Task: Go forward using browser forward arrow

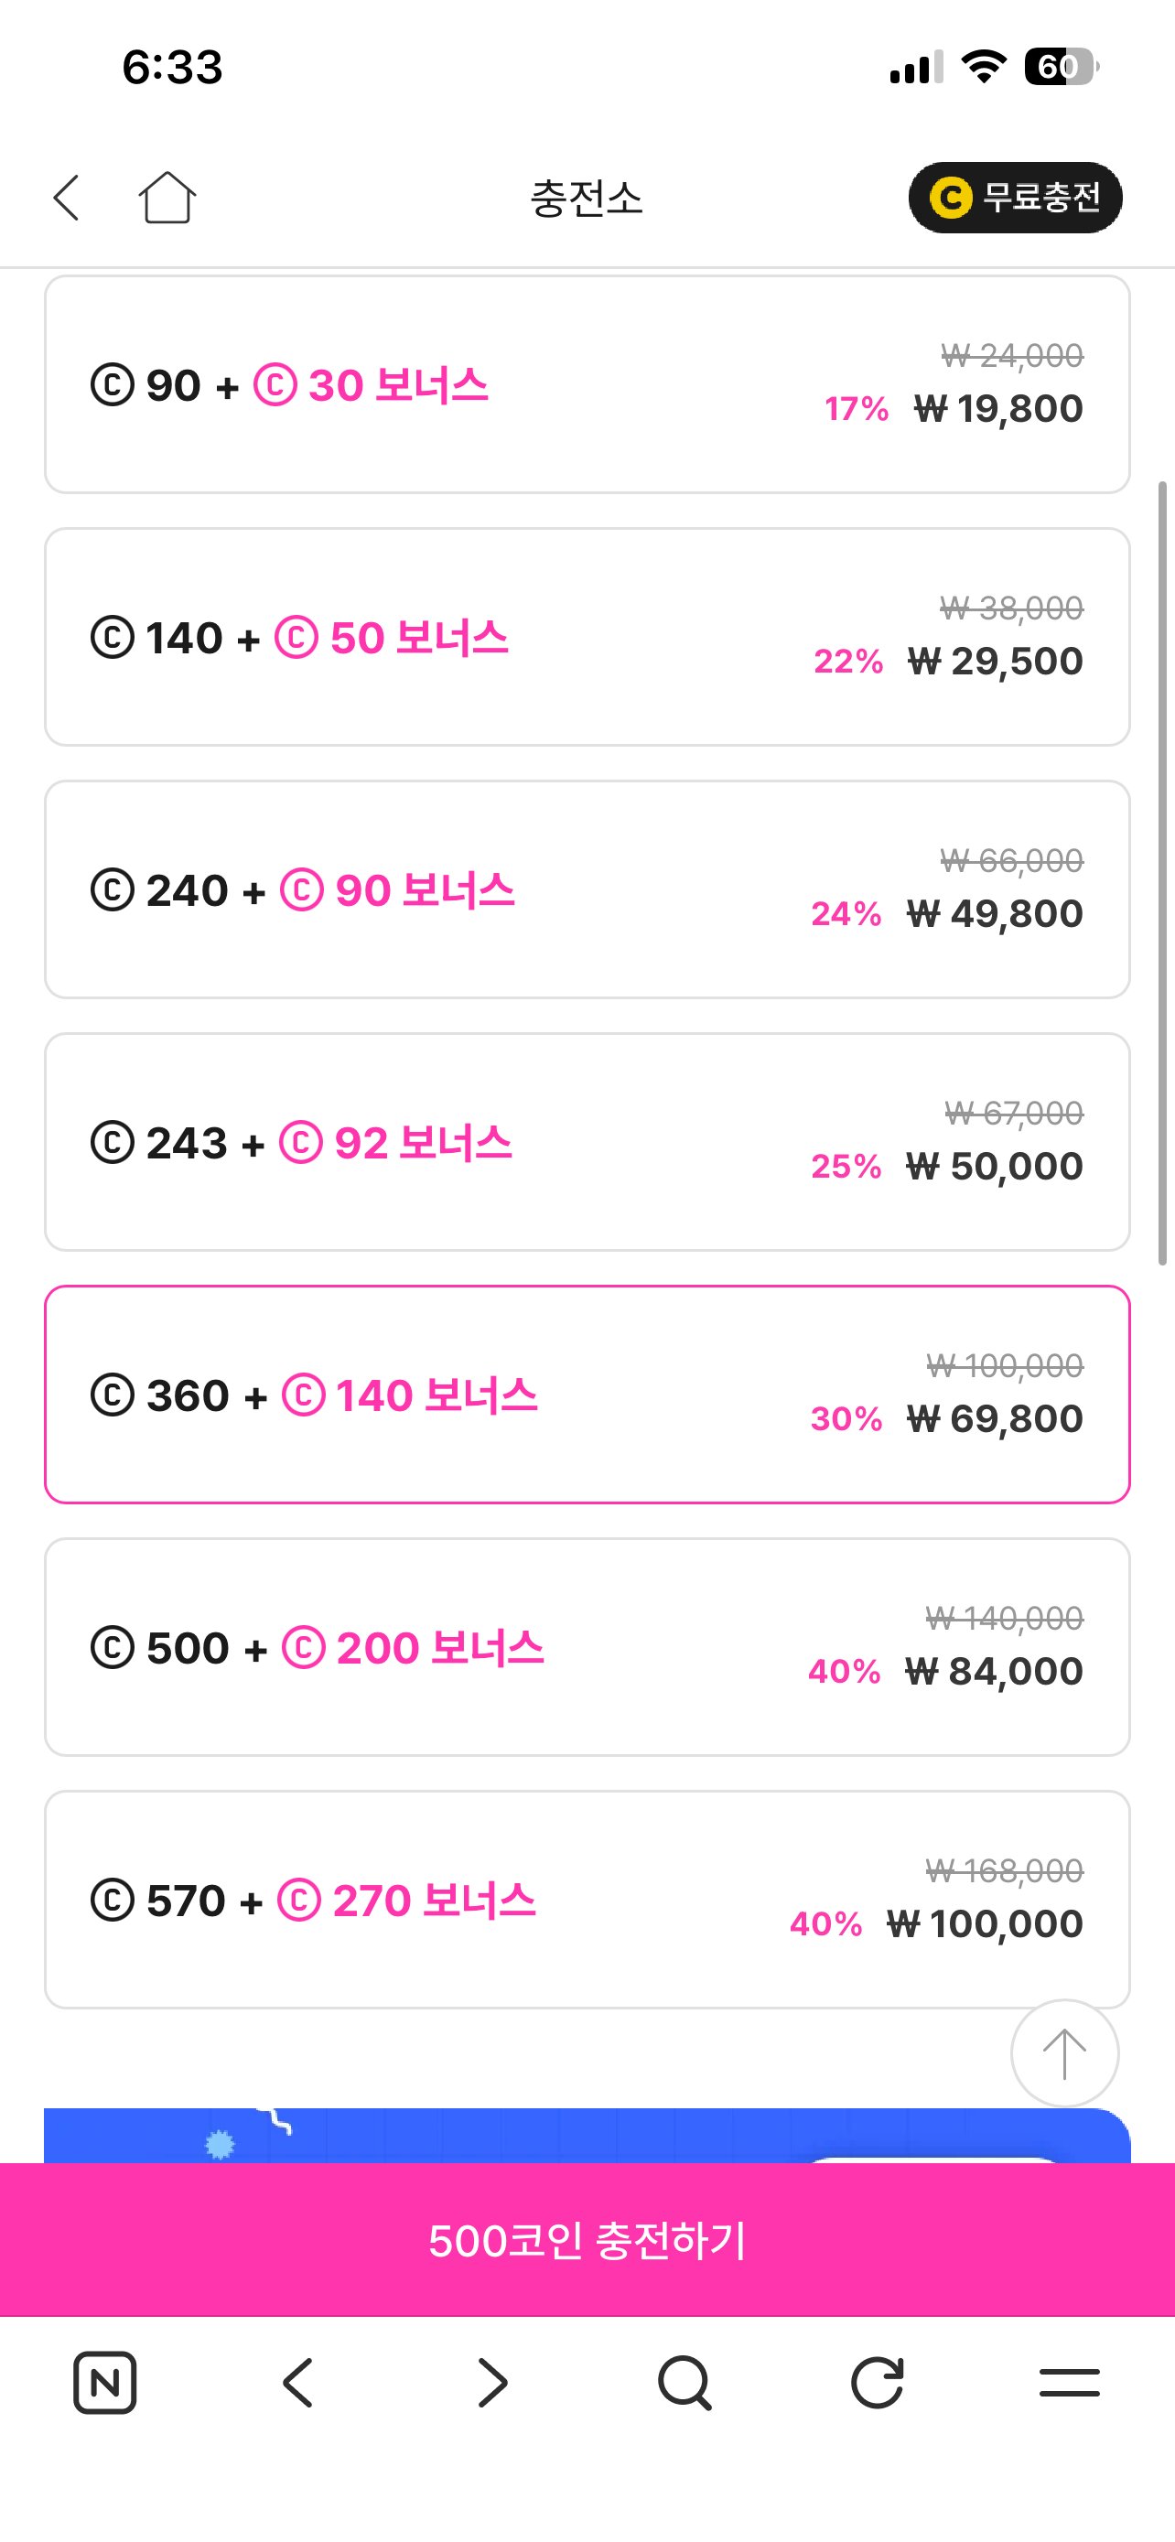Action: pos(491,2383)
